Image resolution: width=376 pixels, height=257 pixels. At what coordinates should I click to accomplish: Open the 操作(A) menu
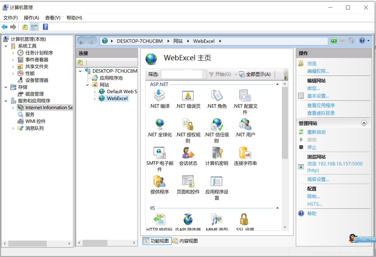(x=31, y=18)
